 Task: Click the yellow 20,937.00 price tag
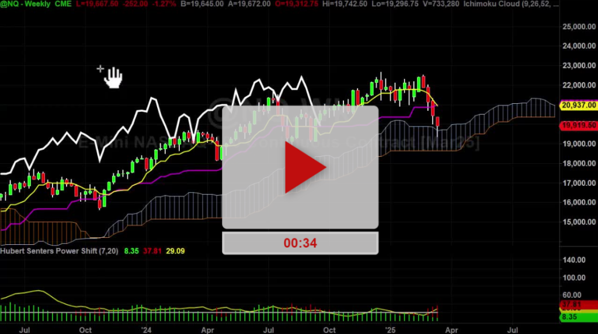(578, 106)
